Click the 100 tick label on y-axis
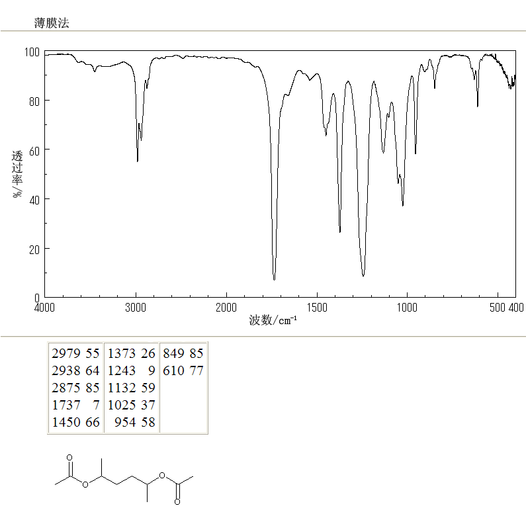The width and height of the screenshot is (526, 516). 32,52
